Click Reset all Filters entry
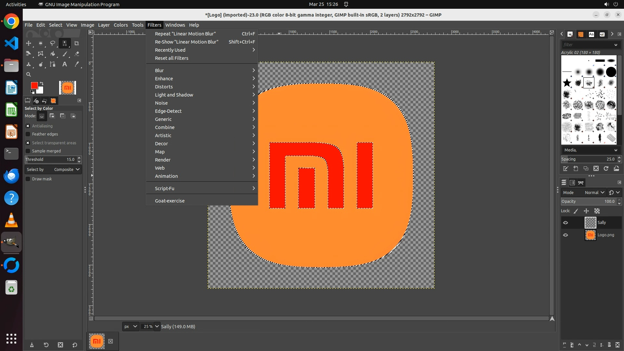This screenshot has width=624, height=351. point(172,58)
